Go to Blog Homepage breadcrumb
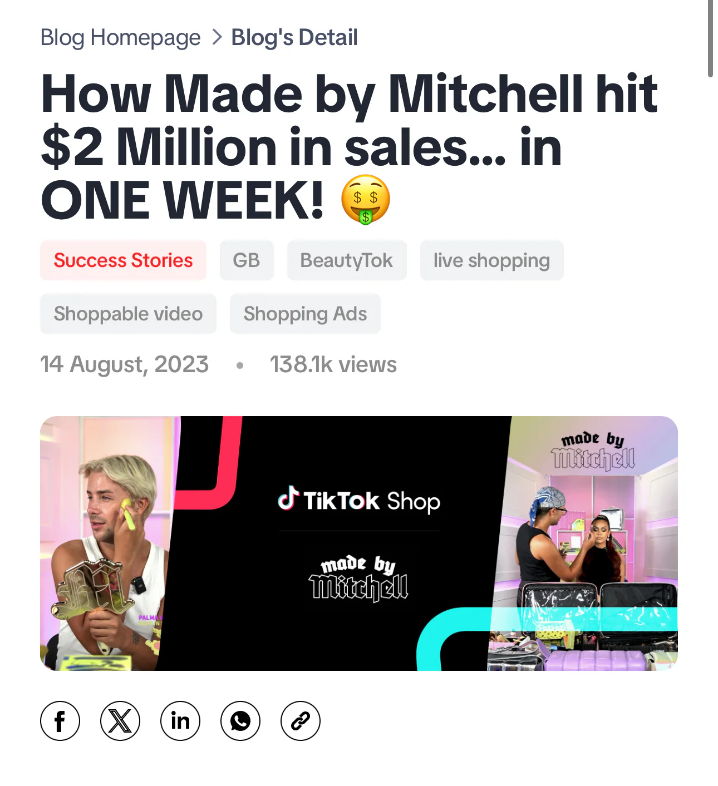 coord(120,37)
